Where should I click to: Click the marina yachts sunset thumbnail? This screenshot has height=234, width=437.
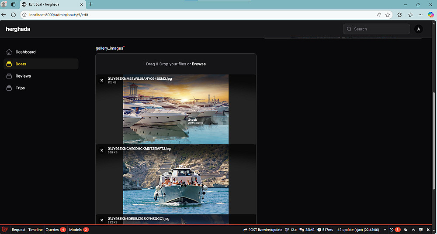click(176, 109)
